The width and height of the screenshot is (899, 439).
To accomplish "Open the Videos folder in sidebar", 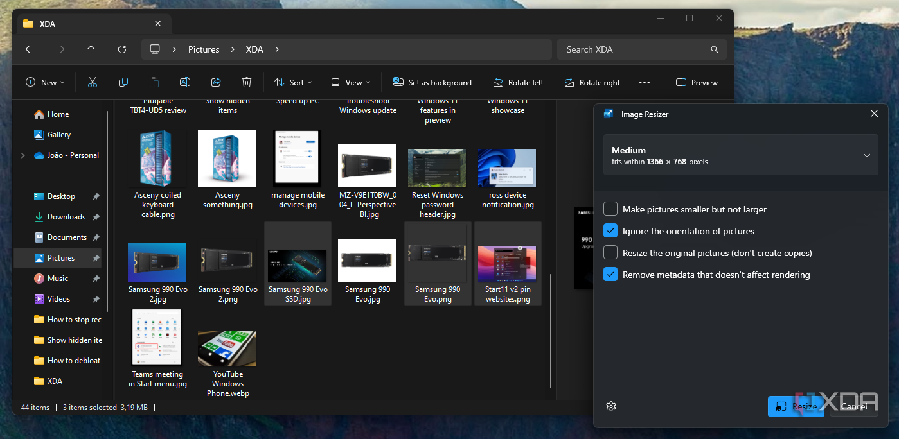I will tap(59, 299).
